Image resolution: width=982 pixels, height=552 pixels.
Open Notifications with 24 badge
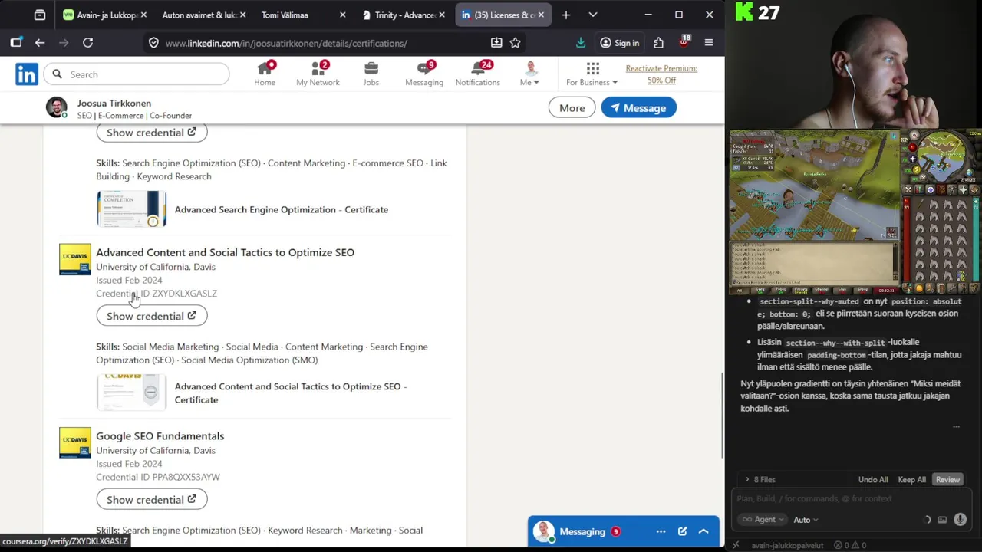click(x=477, y=74)
